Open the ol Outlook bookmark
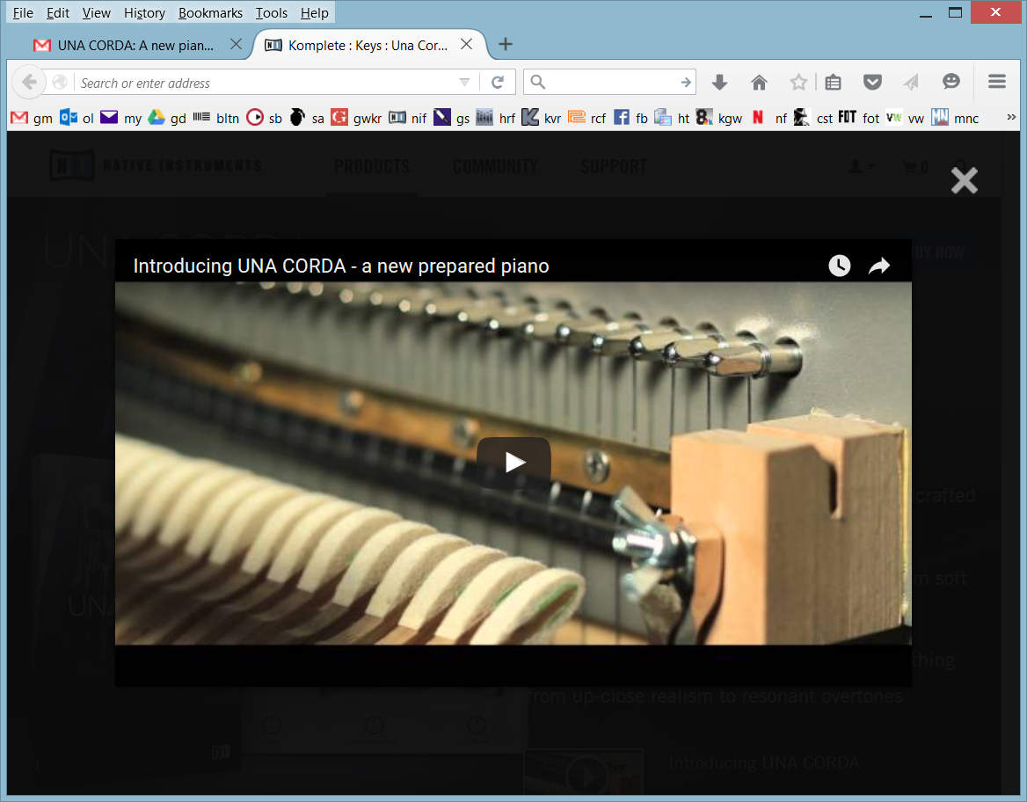Viewport: 1027px width, 802px height. [76, 118]
